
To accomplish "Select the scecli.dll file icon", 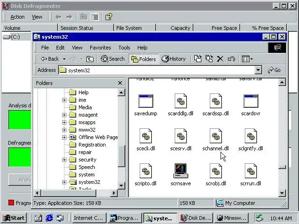I will point(146,136).
